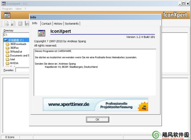This screenshot has width=191, height=140.
Task: Click the Directory path field showing C:\
Action: [16, 35]
